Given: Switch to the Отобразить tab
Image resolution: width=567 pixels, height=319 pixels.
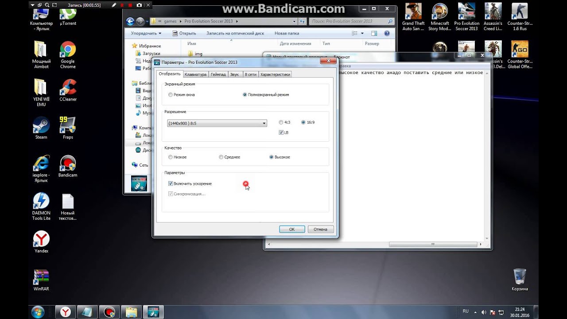Looking at the screenshot, I should [x=169, y=74].
